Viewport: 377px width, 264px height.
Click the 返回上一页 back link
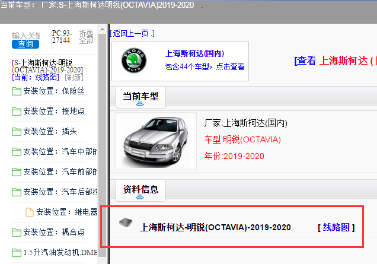(x=132, y=33)
